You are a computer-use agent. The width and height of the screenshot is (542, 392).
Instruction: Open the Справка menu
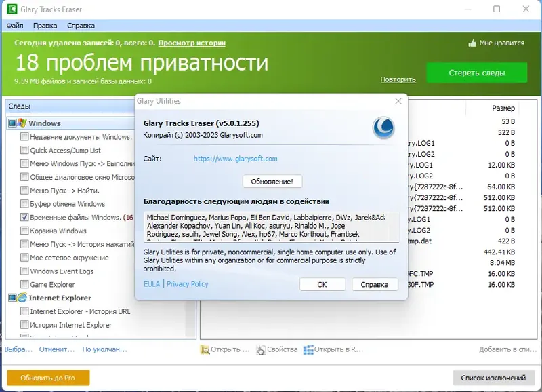coord(81,26)
